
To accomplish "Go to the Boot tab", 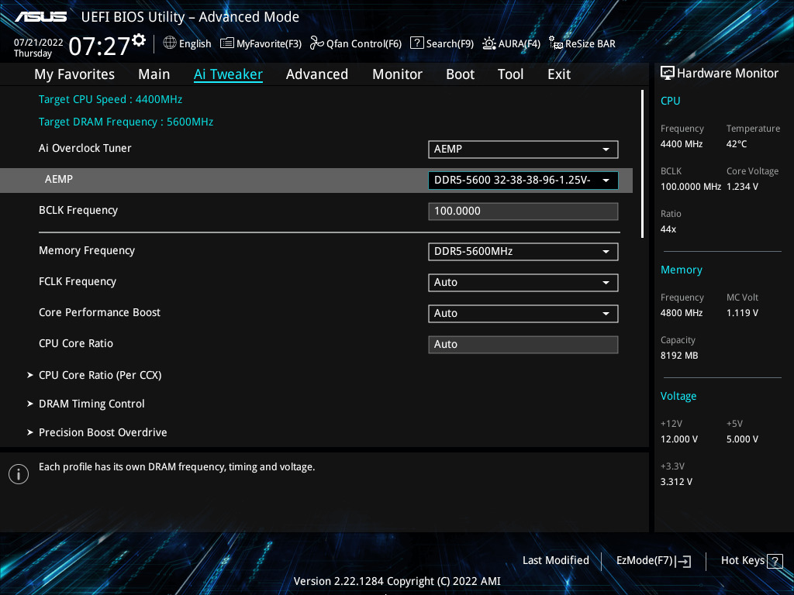I will point(460,74).
